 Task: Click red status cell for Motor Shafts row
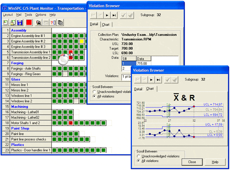point(71,123)
